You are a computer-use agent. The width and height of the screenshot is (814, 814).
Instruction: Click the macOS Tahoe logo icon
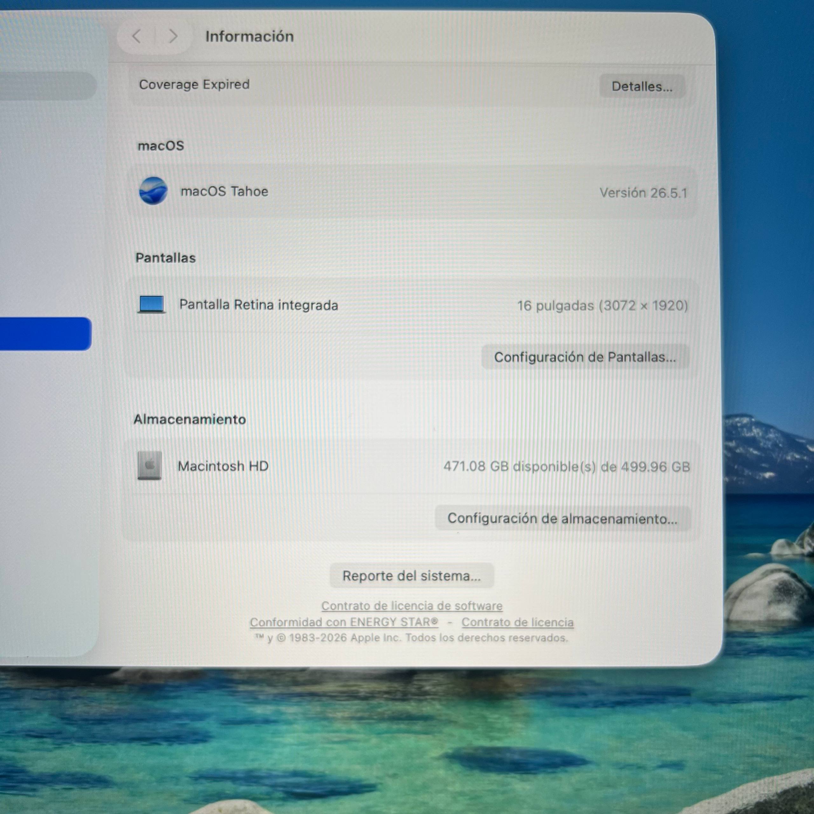click(153, 191)
